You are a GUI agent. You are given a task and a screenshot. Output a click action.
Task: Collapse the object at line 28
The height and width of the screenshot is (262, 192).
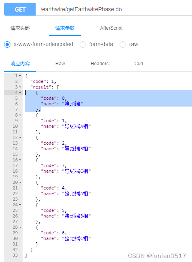20,228
